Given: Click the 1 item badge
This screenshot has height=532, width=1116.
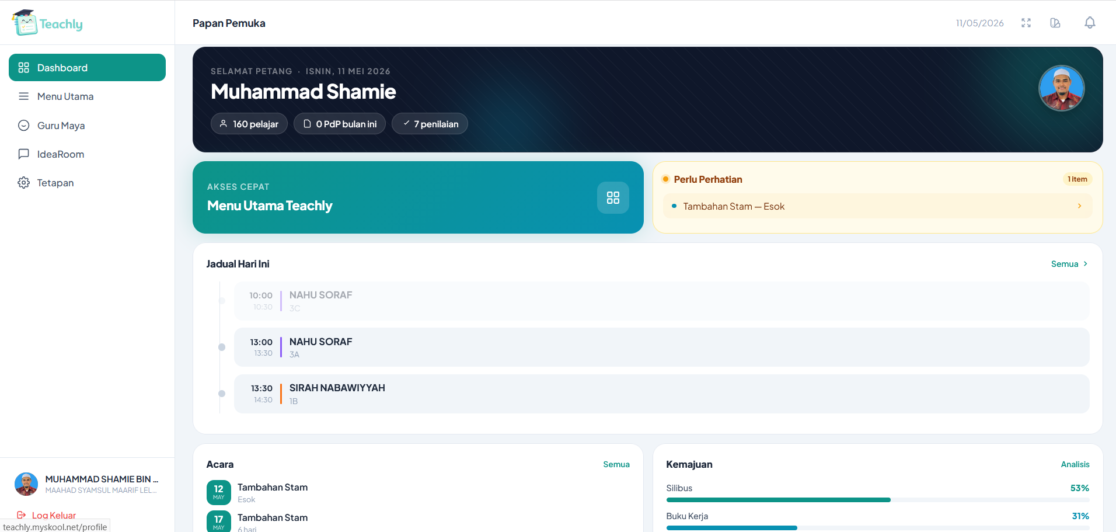Looking at the screenshot, I should [x=1077, y=179].
